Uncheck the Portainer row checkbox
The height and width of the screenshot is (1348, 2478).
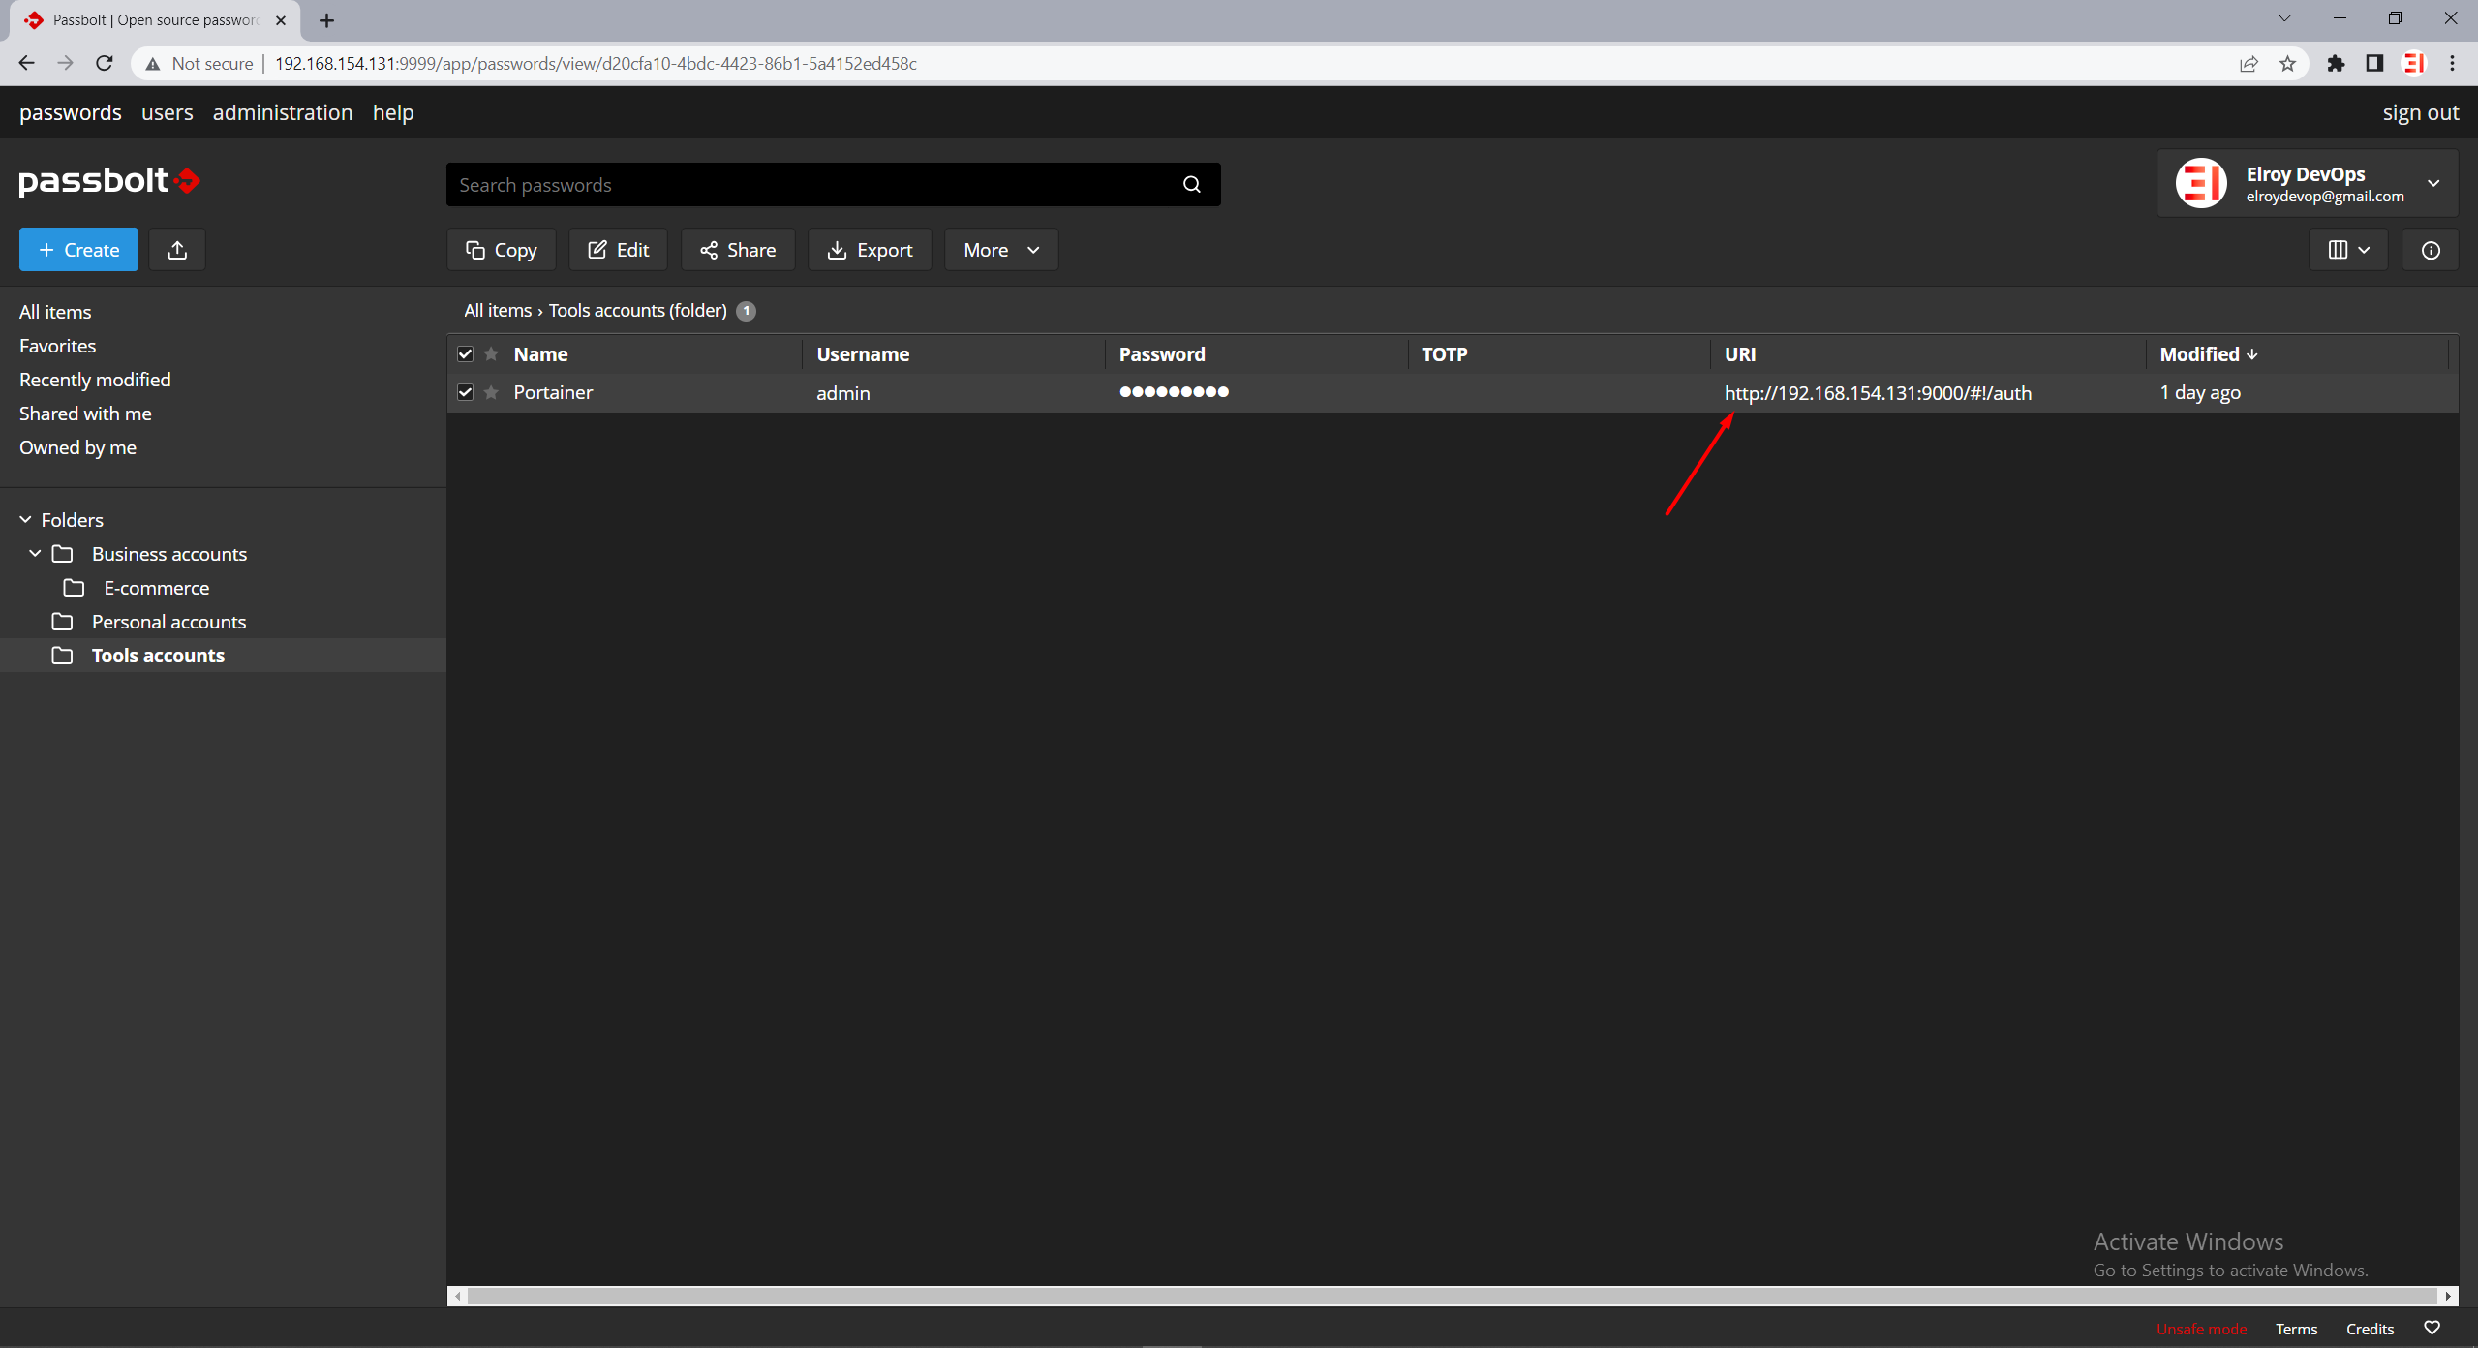466,392
